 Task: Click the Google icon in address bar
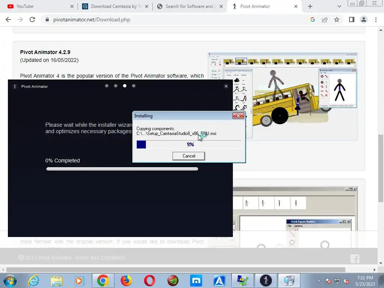pyautogui.click(x=312, y=19)
